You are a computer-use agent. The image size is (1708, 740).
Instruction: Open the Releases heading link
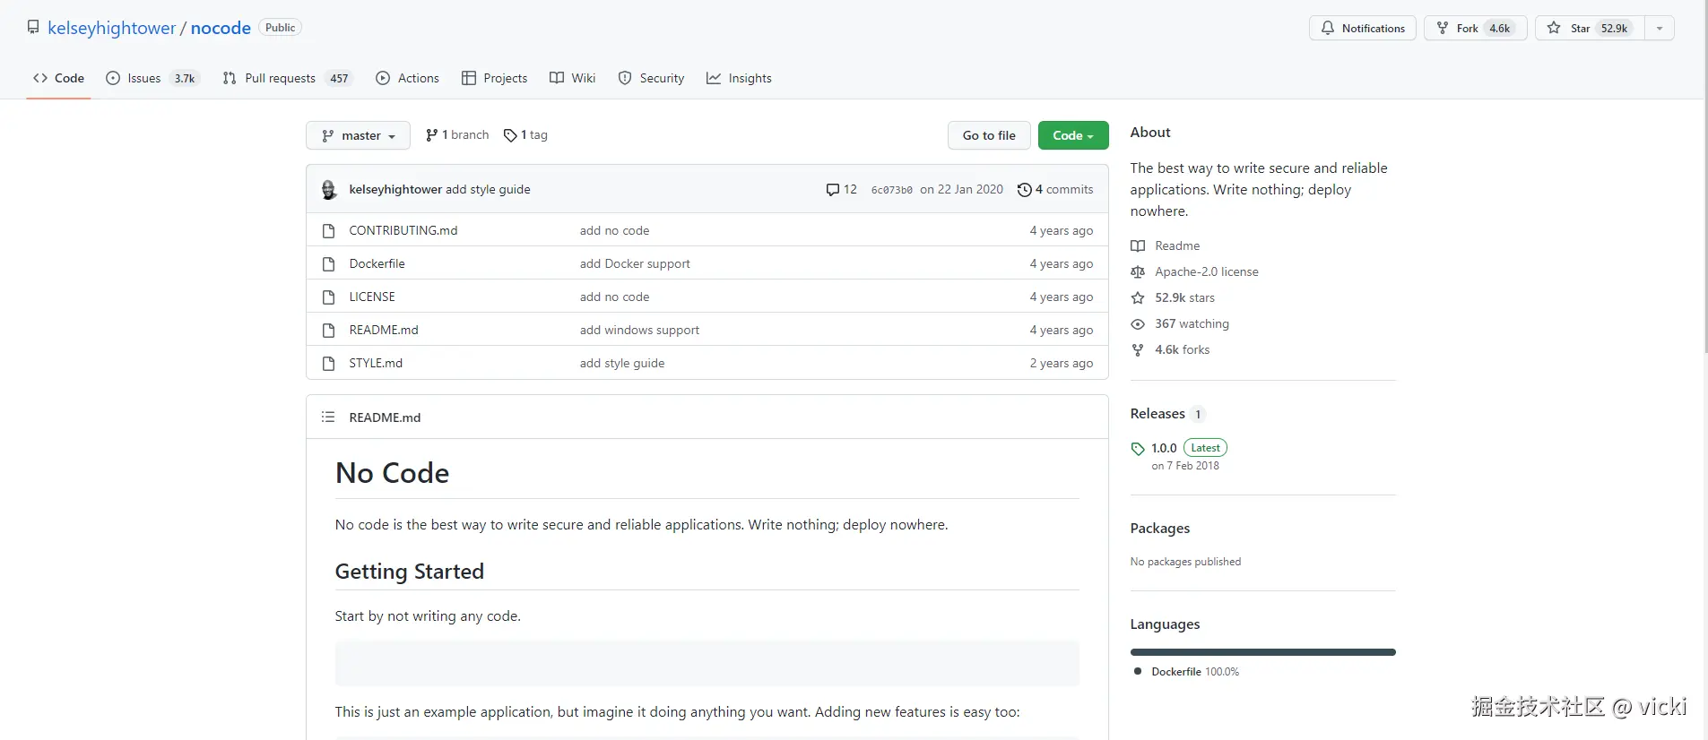click(x=1157, y=413)
